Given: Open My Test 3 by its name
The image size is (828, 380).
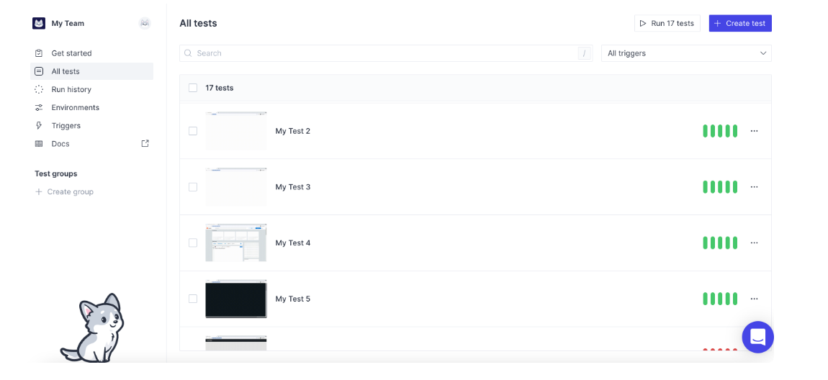Looking at the screenshot, I should pyautogui.click(x=292, y=187).
